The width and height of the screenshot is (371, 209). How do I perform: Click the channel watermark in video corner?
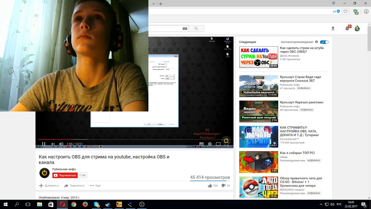[x=226, y=140]
